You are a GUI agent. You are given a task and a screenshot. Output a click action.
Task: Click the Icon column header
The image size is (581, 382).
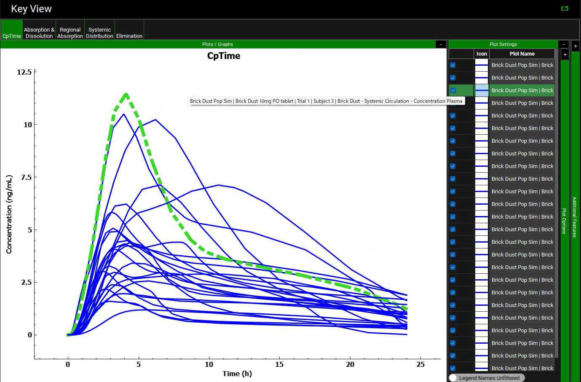pyautogui.click(x=482, y=54)
